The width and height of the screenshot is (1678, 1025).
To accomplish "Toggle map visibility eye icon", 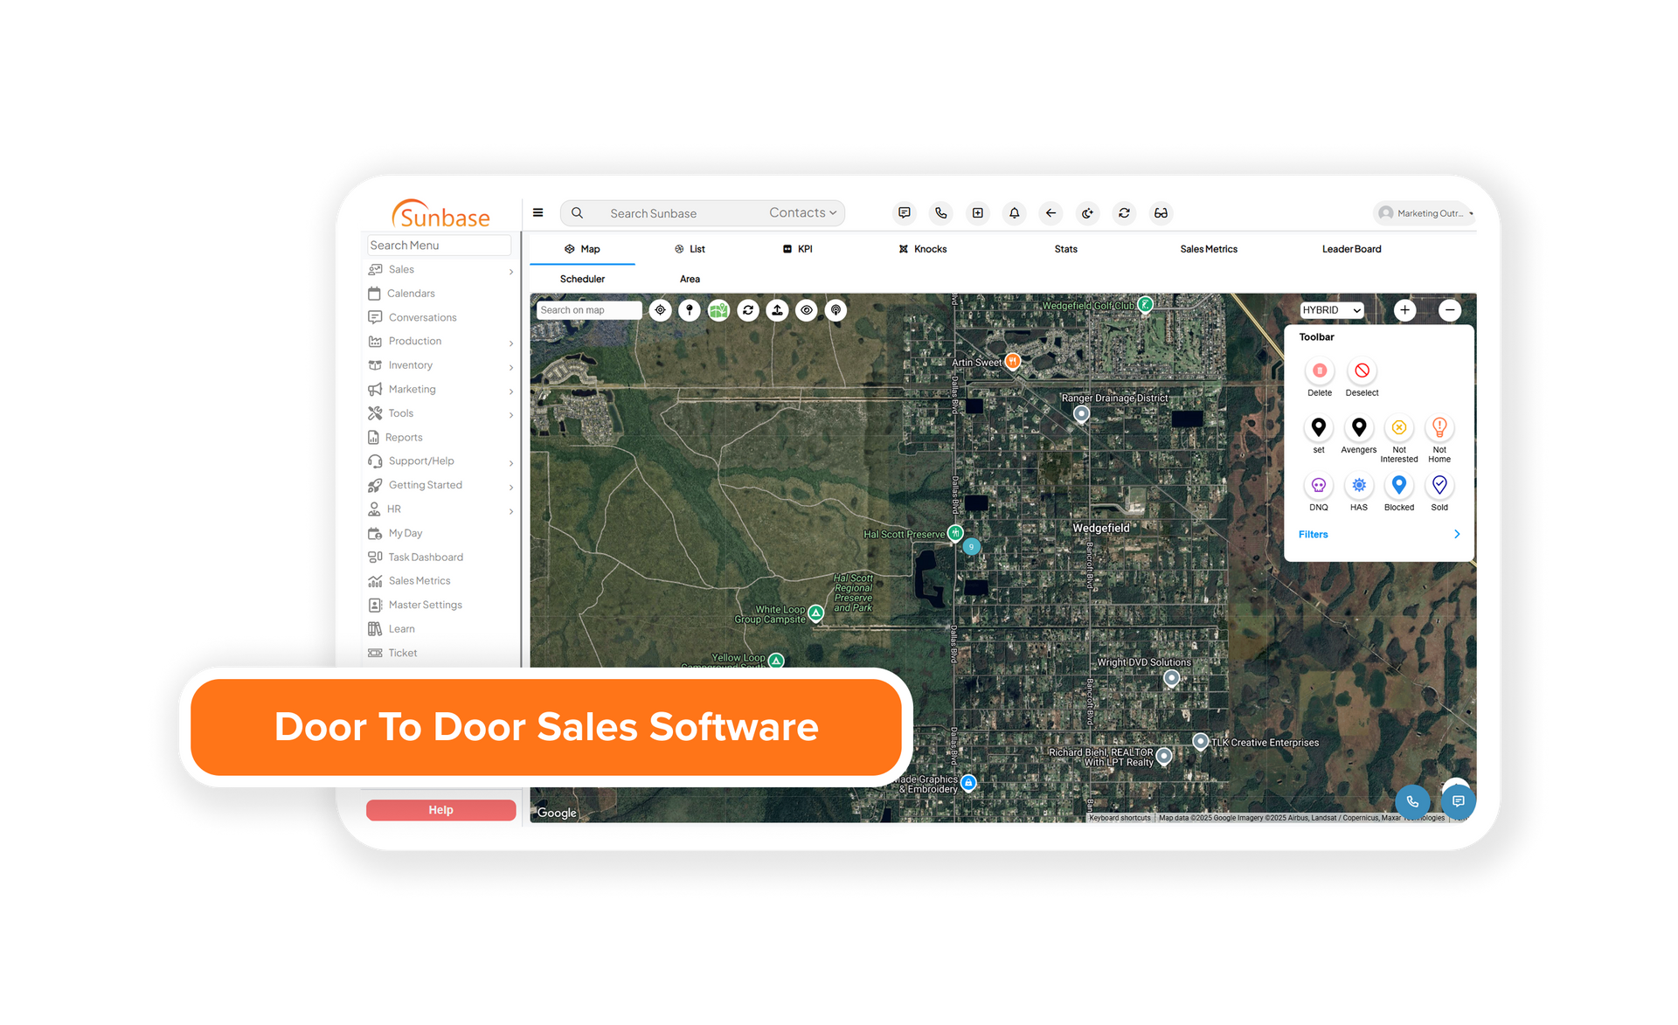I will click(x=807, y=310).
